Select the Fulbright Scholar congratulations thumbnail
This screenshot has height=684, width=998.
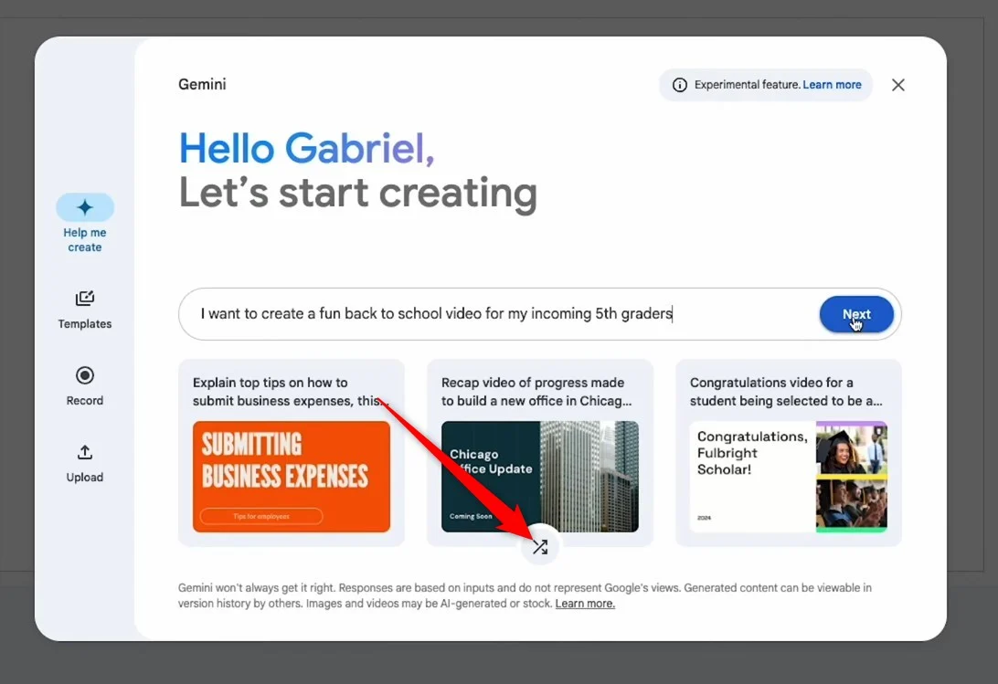point(788,476)
